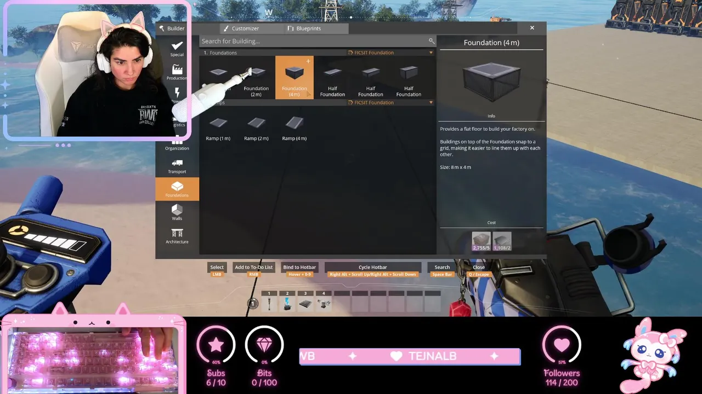
Task: Open the Architecture build category
Action: tap(177, 236)
